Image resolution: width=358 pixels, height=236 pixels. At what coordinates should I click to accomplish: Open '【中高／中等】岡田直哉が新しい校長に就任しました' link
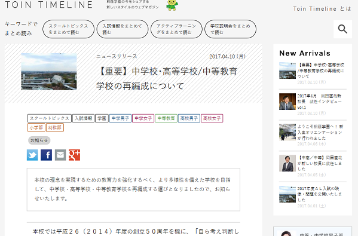pos(320,163)
